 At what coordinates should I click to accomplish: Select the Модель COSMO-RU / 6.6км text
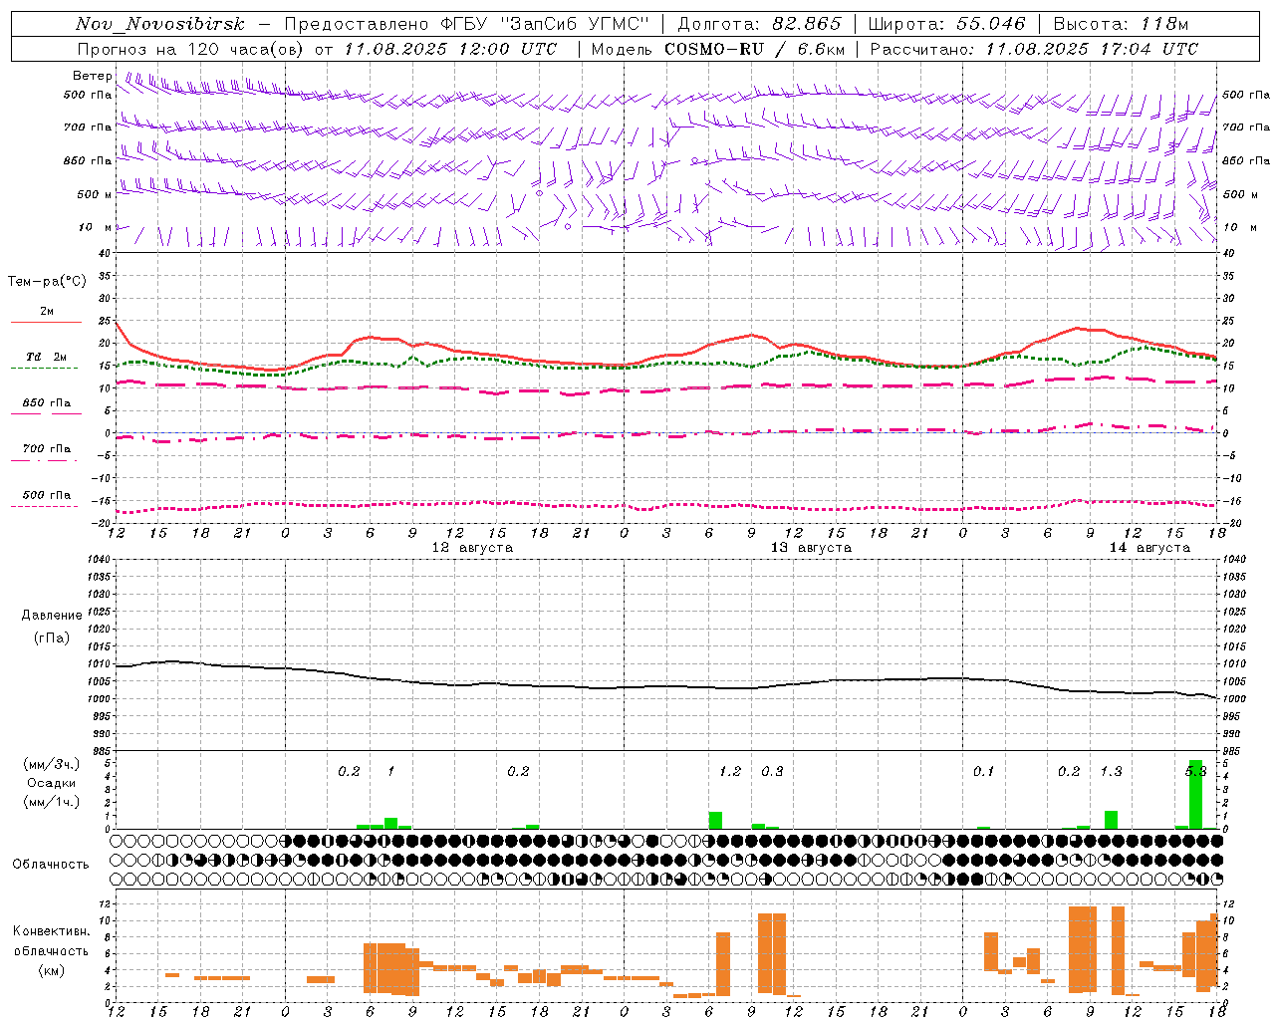pos(717,49)
